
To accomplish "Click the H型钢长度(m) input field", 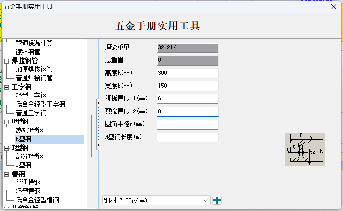I will pyautogui.click(x=187, y=137).
